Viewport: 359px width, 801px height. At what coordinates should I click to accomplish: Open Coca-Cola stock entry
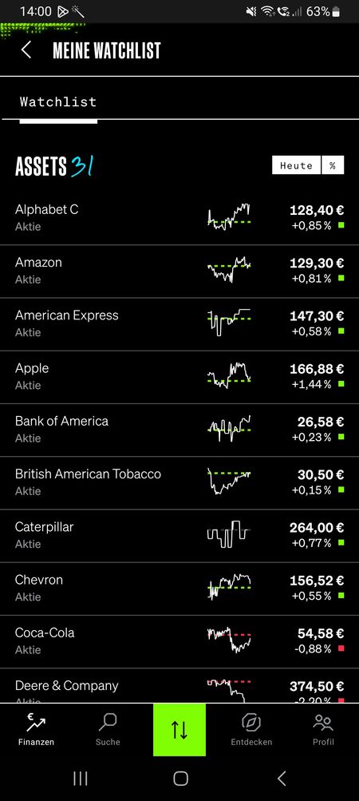[x=179, y=641]
